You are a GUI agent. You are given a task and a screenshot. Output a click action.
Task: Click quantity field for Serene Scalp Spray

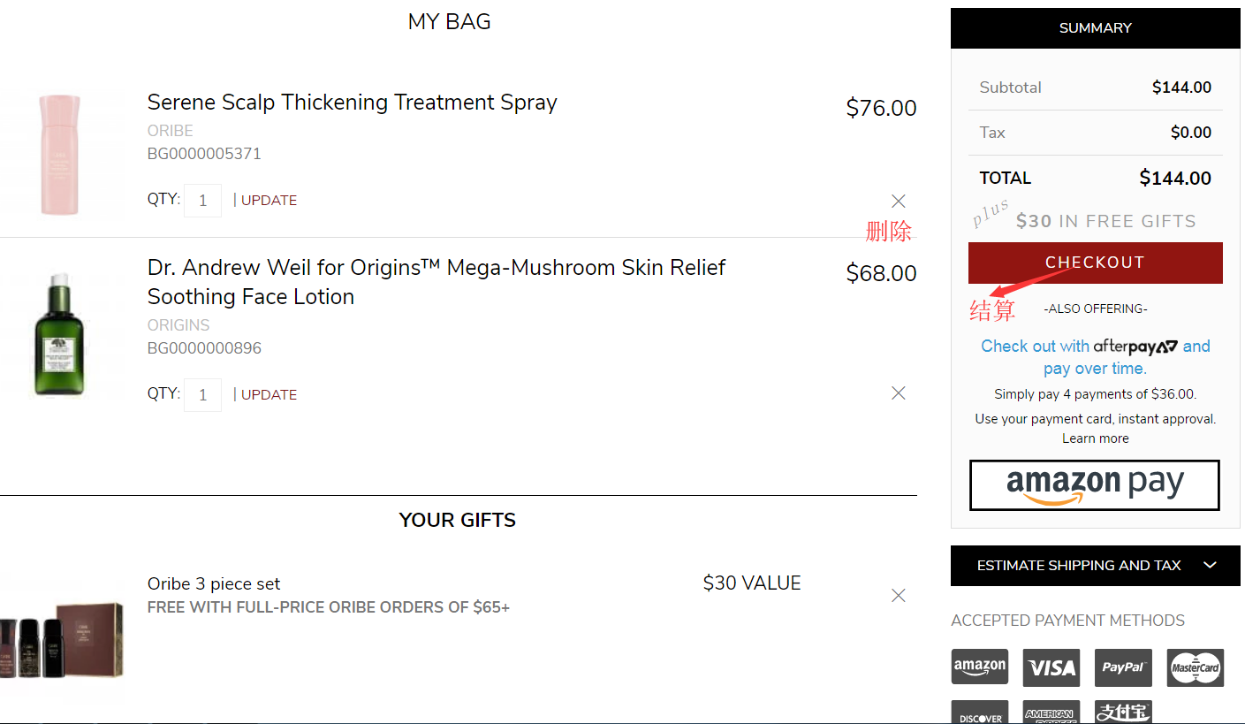202,201
